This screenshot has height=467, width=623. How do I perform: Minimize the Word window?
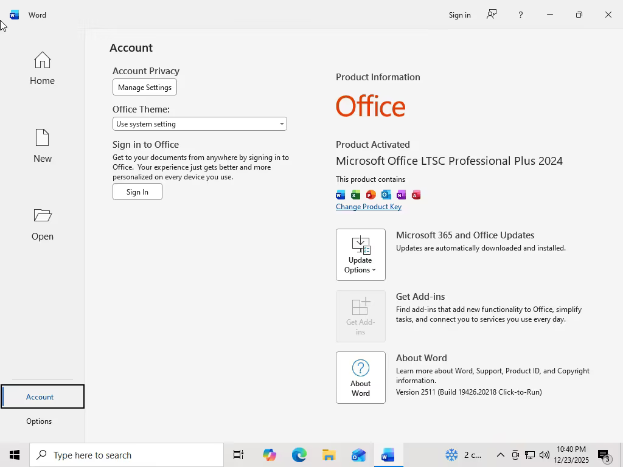click(x=550, y=15)
